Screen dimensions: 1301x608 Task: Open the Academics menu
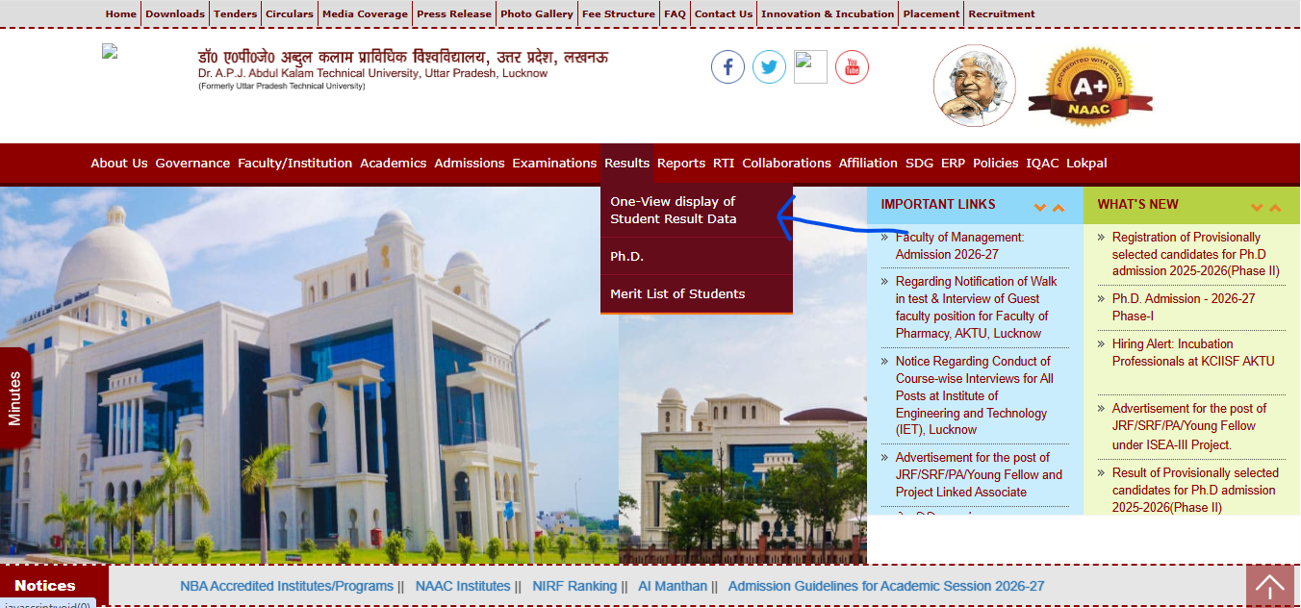click(x=394, y=163)
